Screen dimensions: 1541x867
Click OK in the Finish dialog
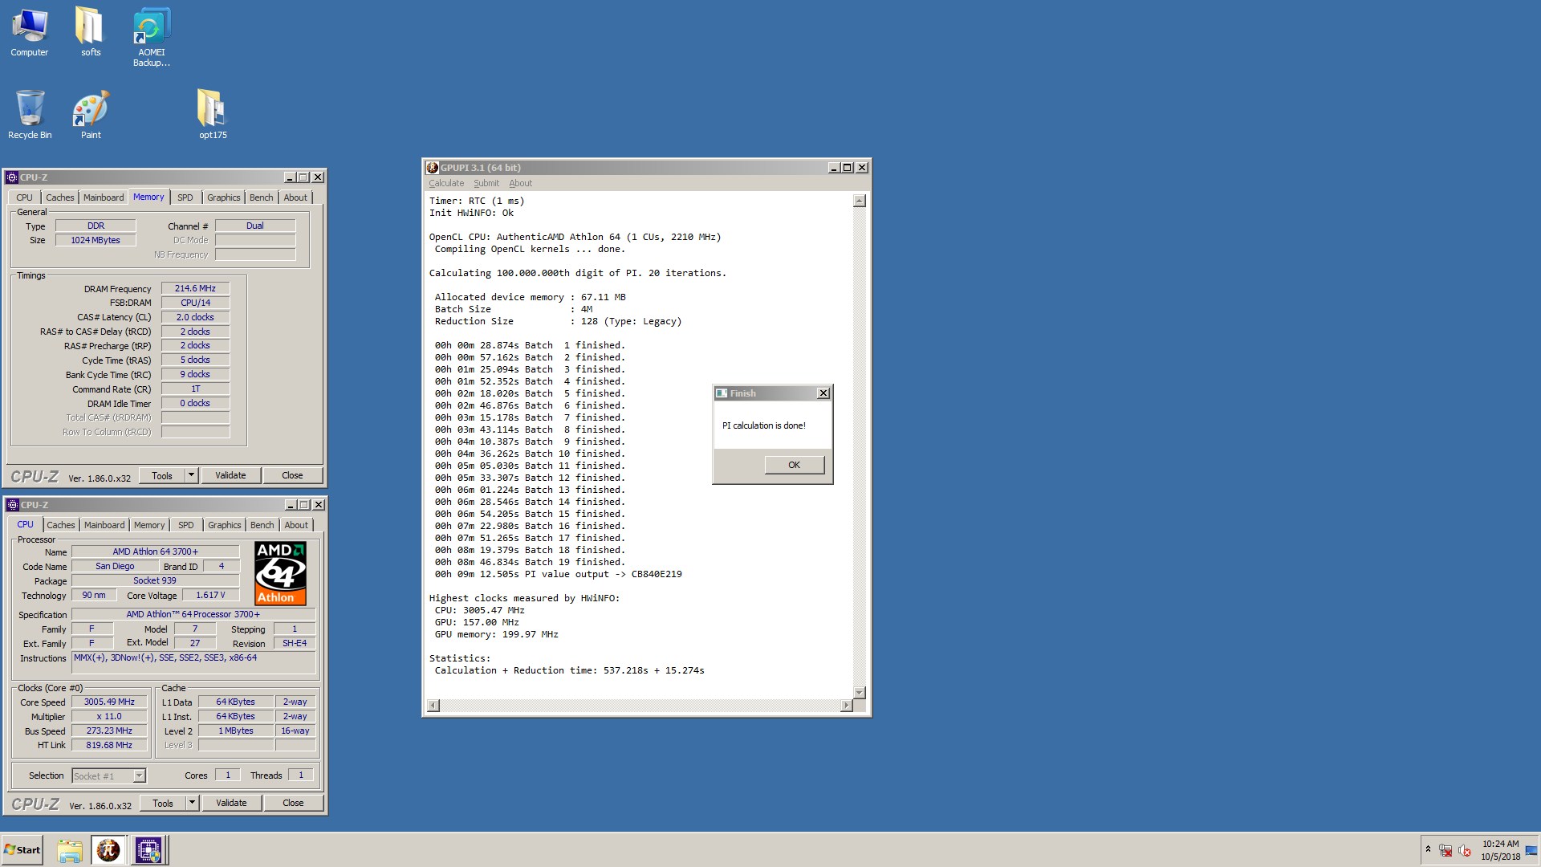(794, 465)
